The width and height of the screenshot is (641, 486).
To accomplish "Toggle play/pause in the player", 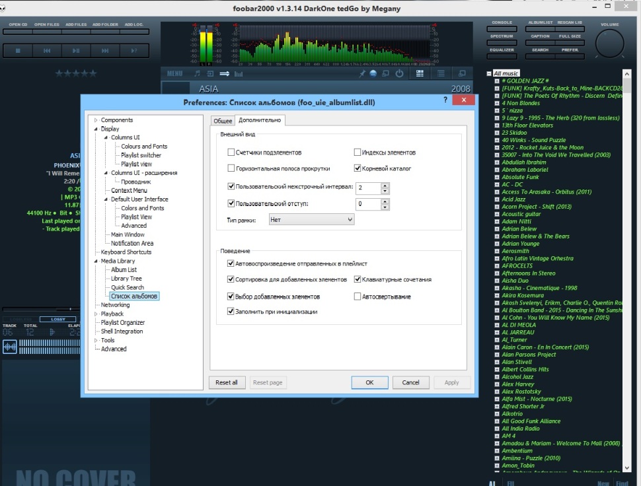I will point(76,51).
